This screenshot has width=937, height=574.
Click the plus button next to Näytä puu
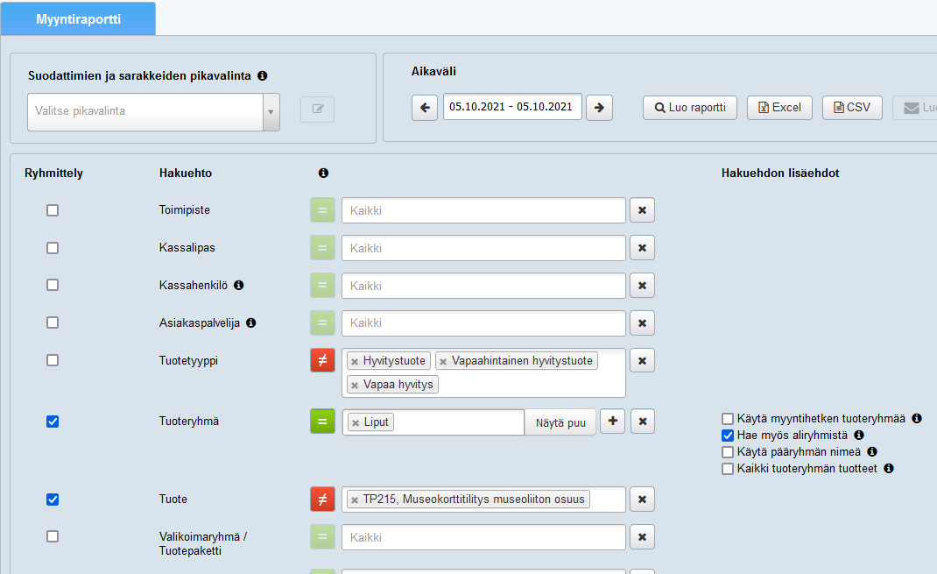tap(612, 422)
